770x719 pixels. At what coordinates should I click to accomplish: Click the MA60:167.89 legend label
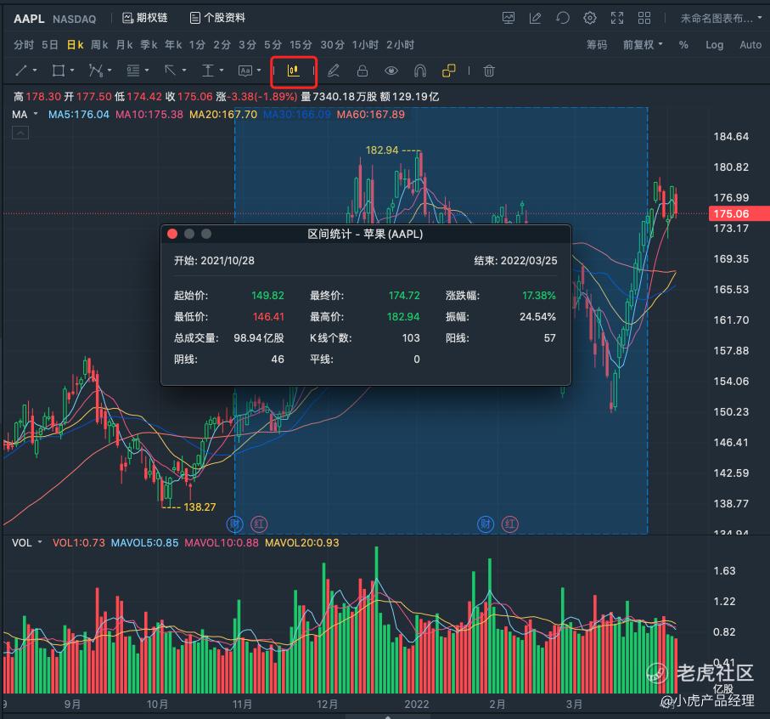tap(371, 115)
